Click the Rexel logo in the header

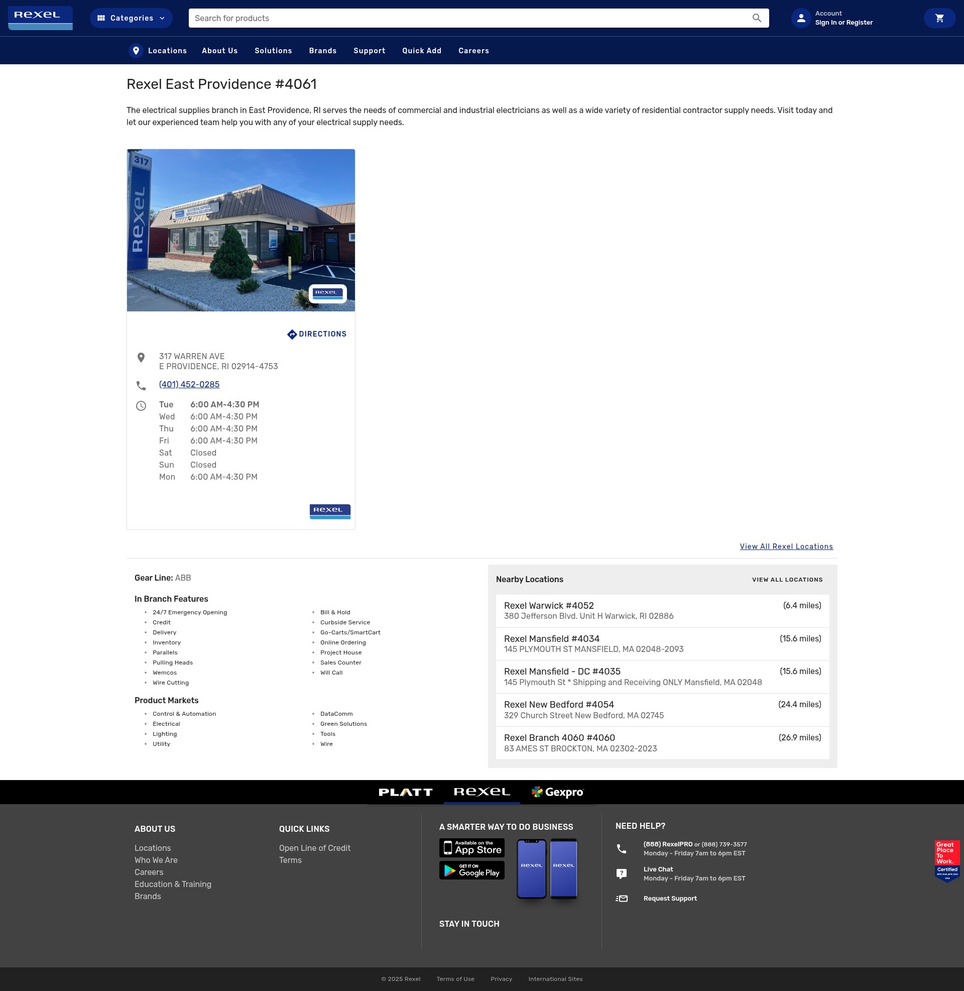[x=41, y=18]
